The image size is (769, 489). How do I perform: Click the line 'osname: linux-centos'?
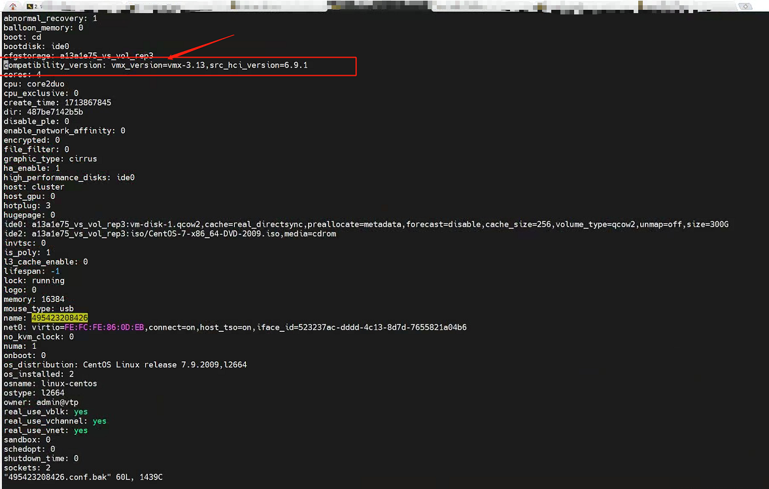click(x=50, y=383)
